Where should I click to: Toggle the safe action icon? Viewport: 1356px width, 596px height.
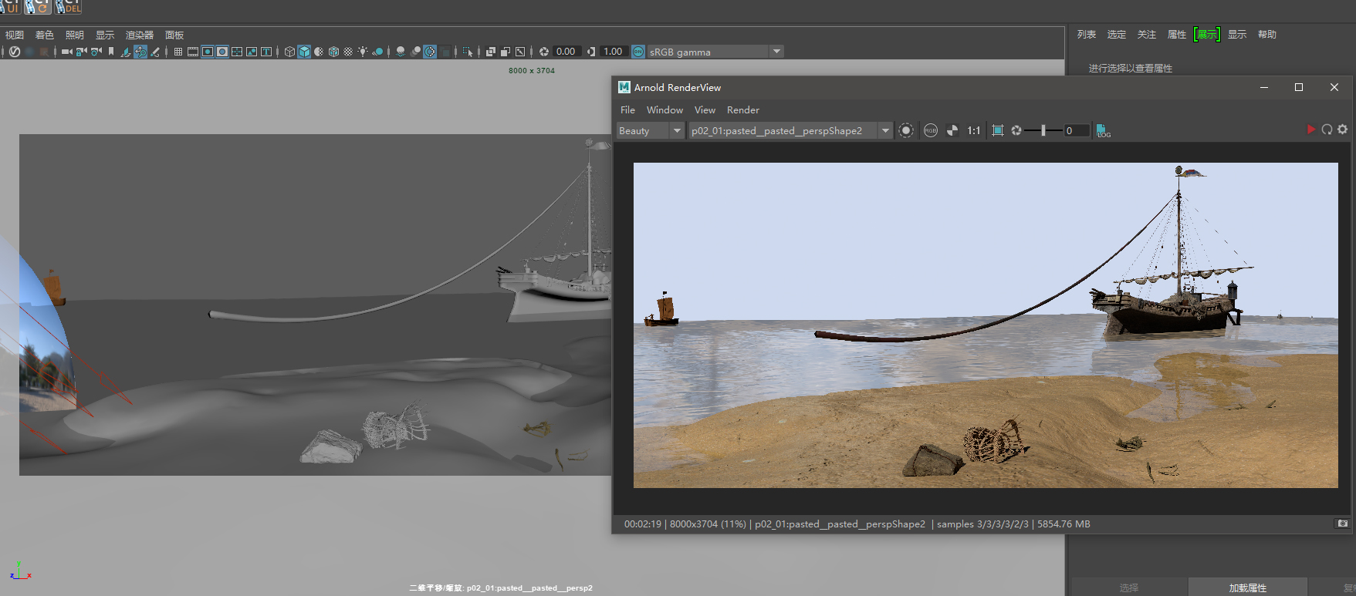coord(252,52)
